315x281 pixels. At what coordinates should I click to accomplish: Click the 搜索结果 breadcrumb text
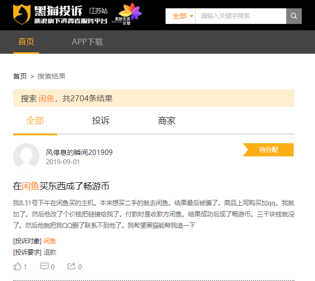coord(51,76)
